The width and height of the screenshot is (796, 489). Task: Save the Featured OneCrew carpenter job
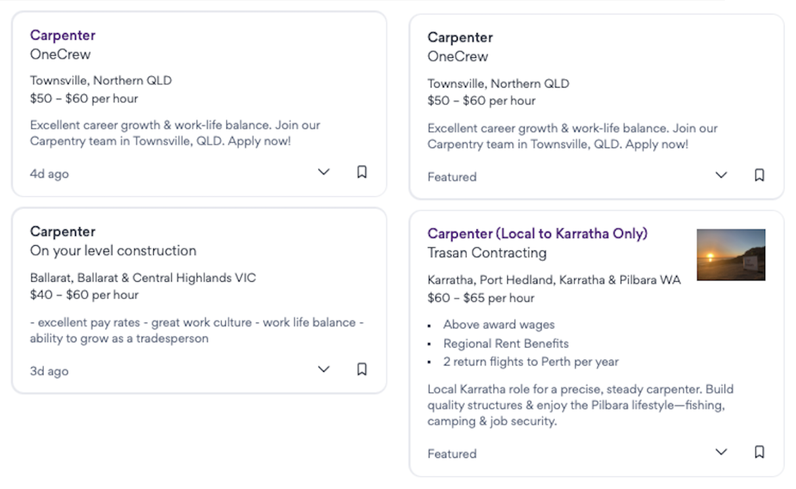(x=759, y=175)
